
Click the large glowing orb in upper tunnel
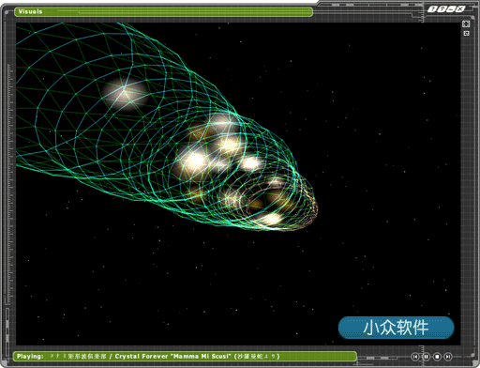coord(125,93)
